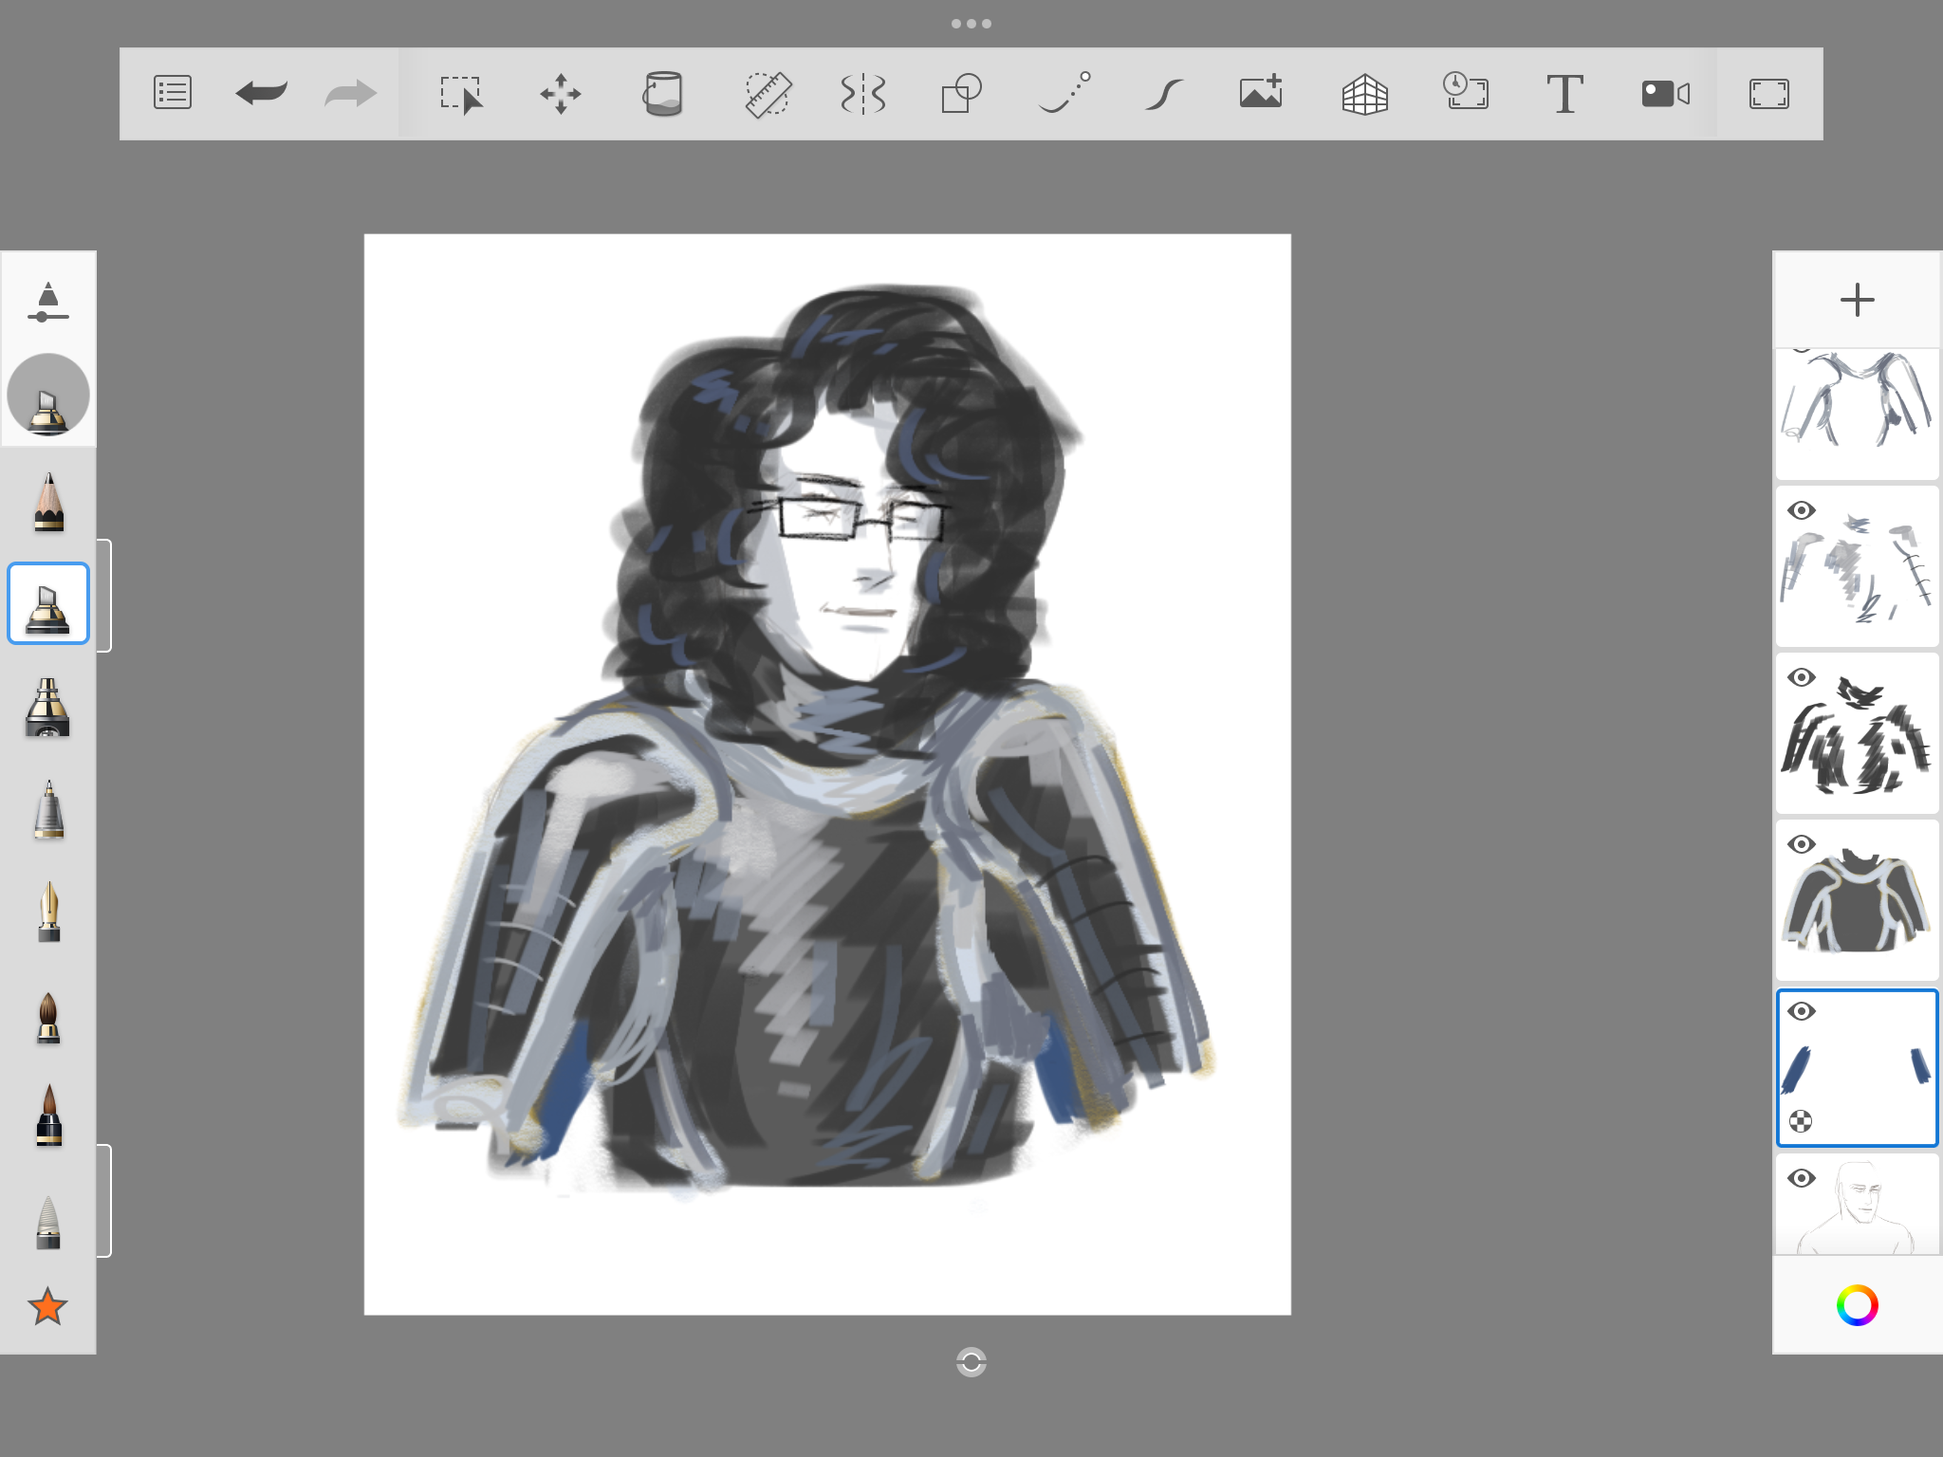Open the favorite brushes star
The height and width of the screenshot is (1457, 1943).
(x=47, y=1307)
